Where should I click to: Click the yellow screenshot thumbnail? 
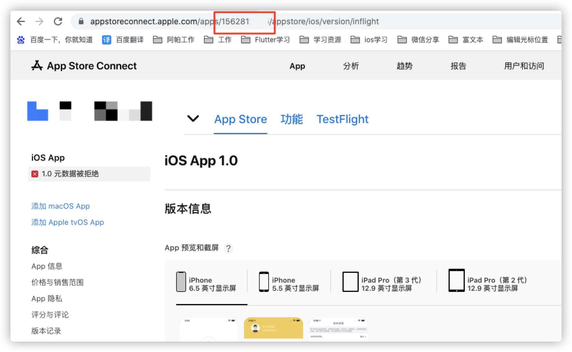pyautogui.click(x=273, y=329)
